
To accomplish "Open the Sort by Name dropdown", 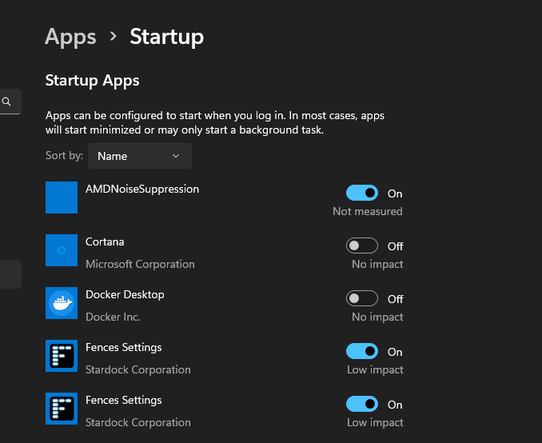I will [x=140, y=156].
